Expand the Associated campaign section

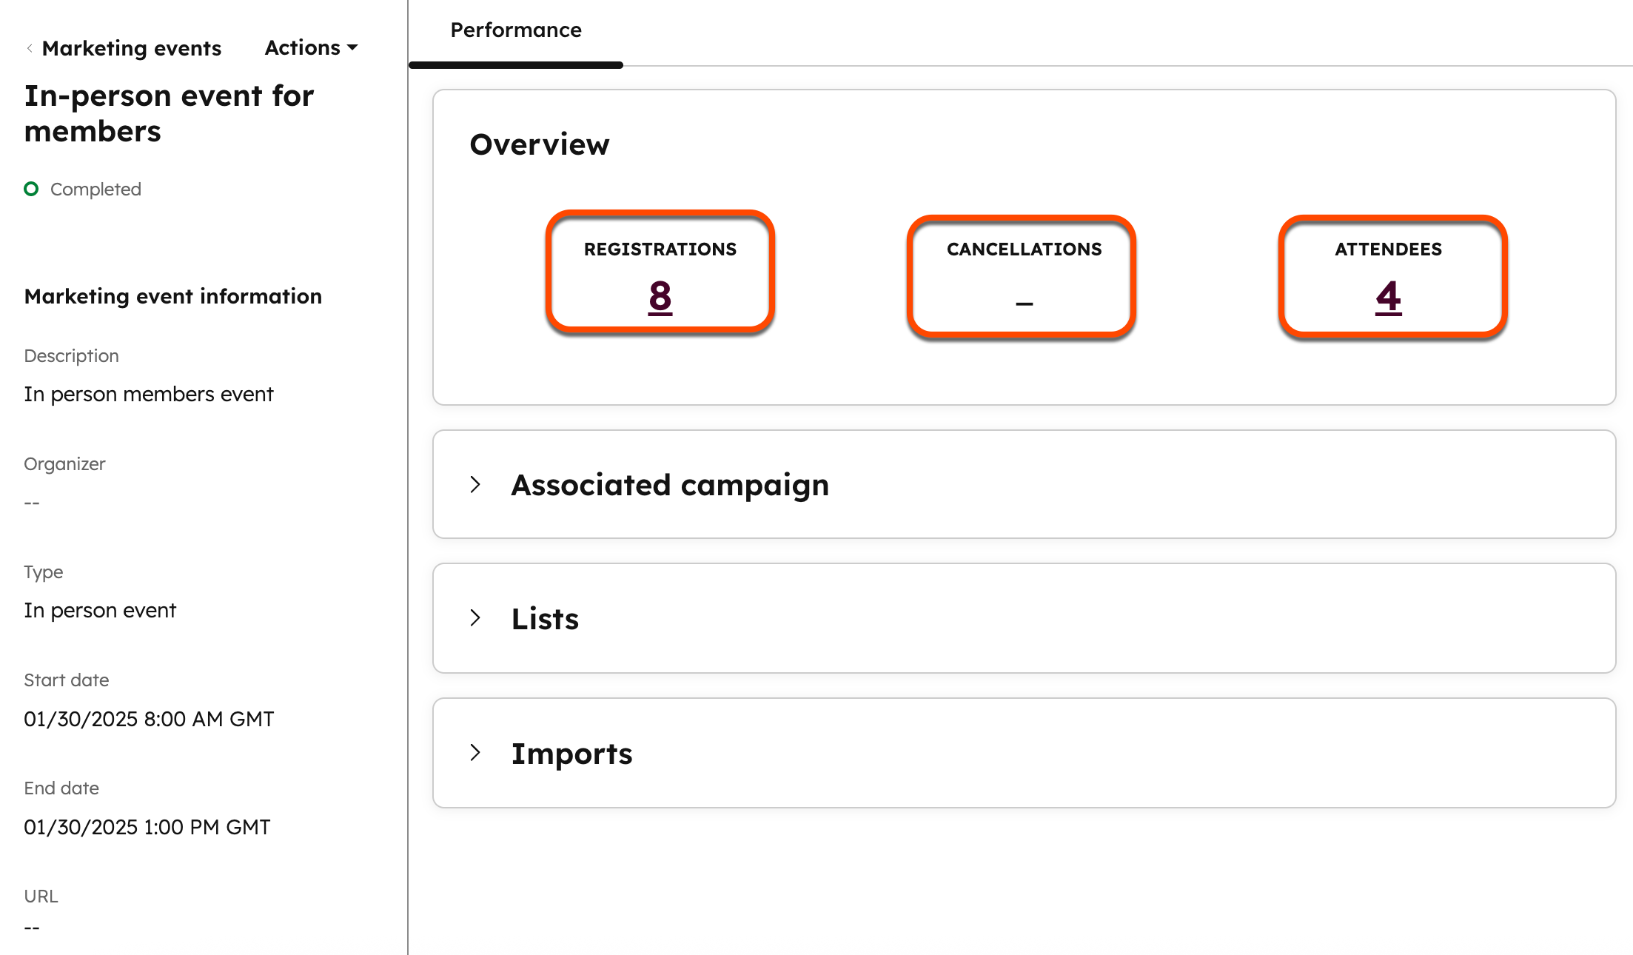pyautogui.click(x=669, y=484)
